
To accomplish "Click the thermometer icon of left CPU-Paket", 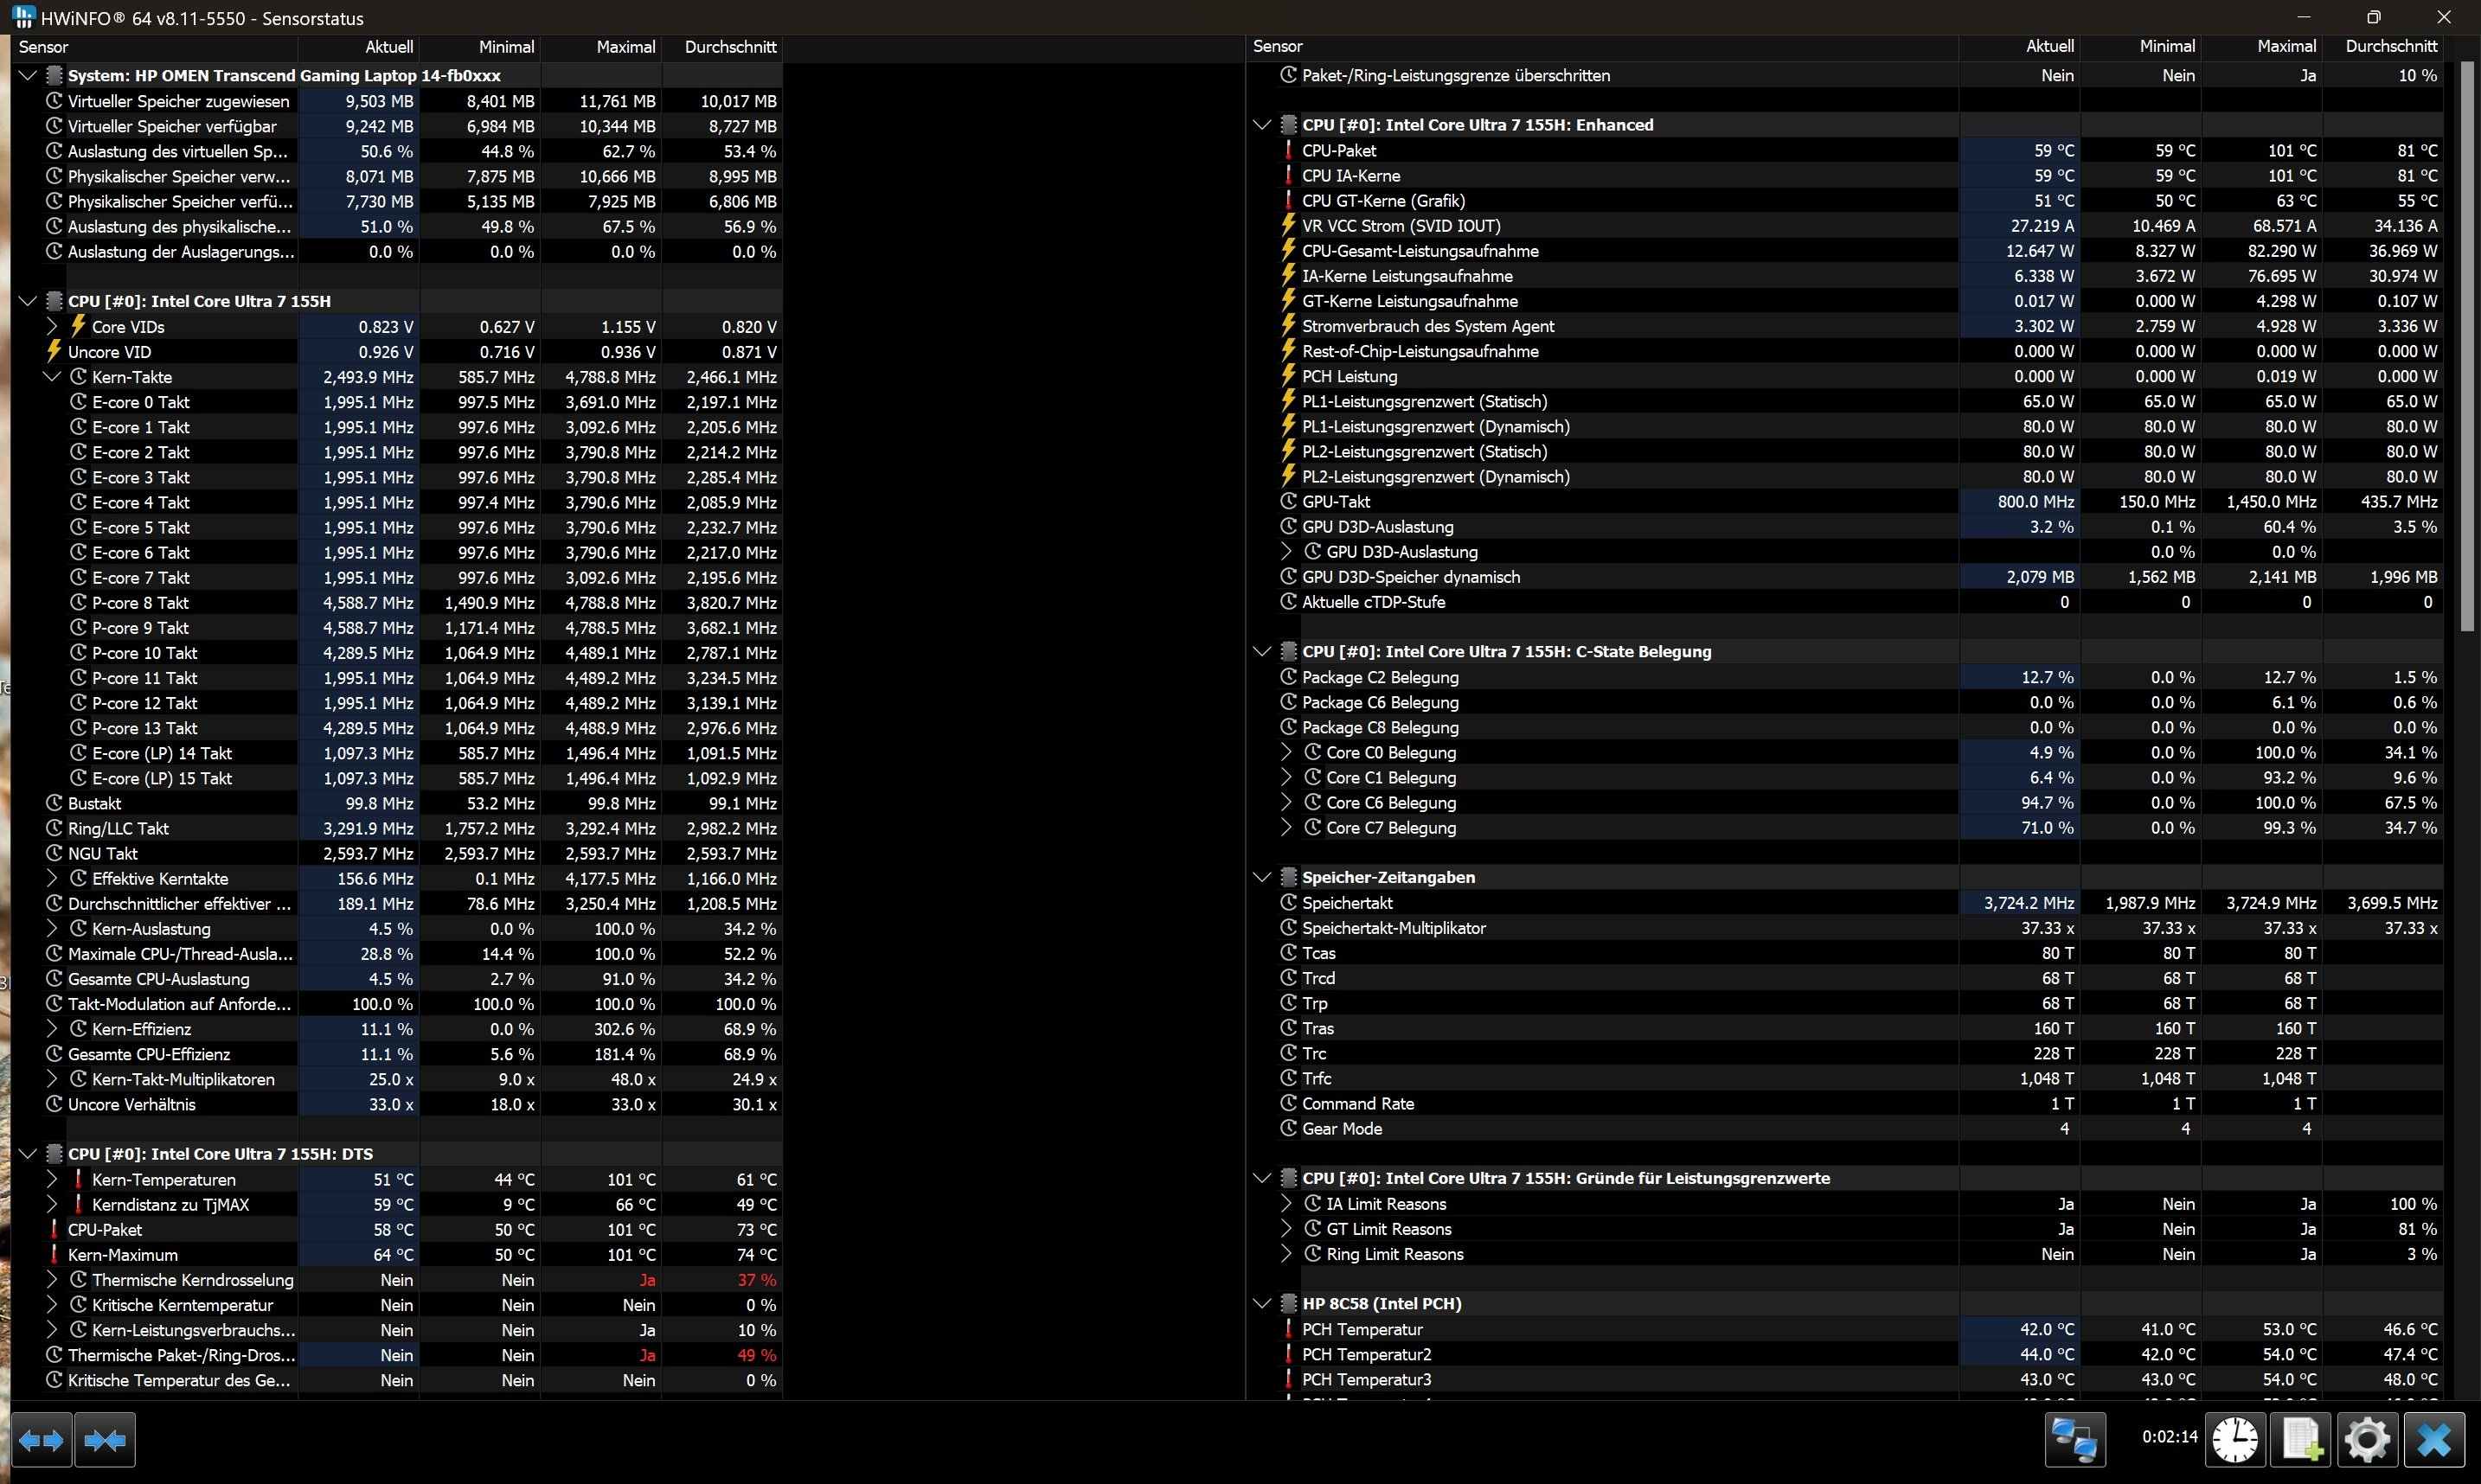I will point(54,1229).
